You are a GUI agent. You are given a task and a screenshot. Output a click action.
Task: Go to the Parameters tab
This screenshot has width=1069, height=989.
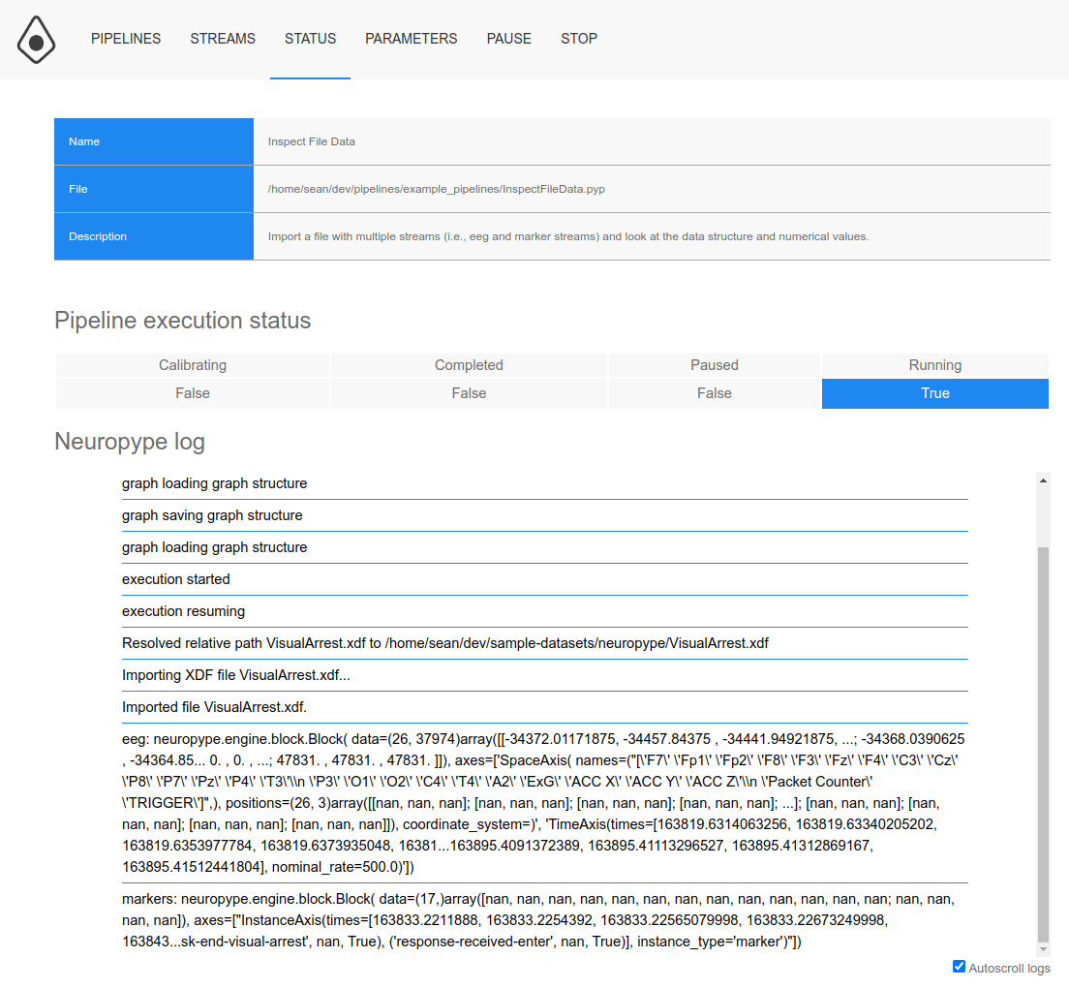tap(411, 39)
